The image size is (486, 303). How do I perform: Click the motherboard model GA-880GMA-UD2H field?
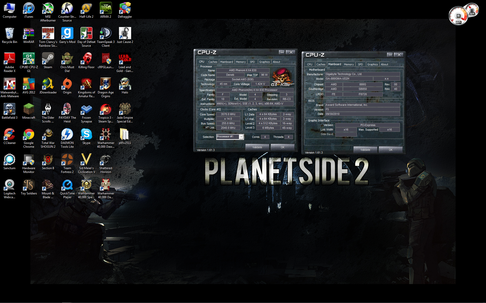click(349, 79)
